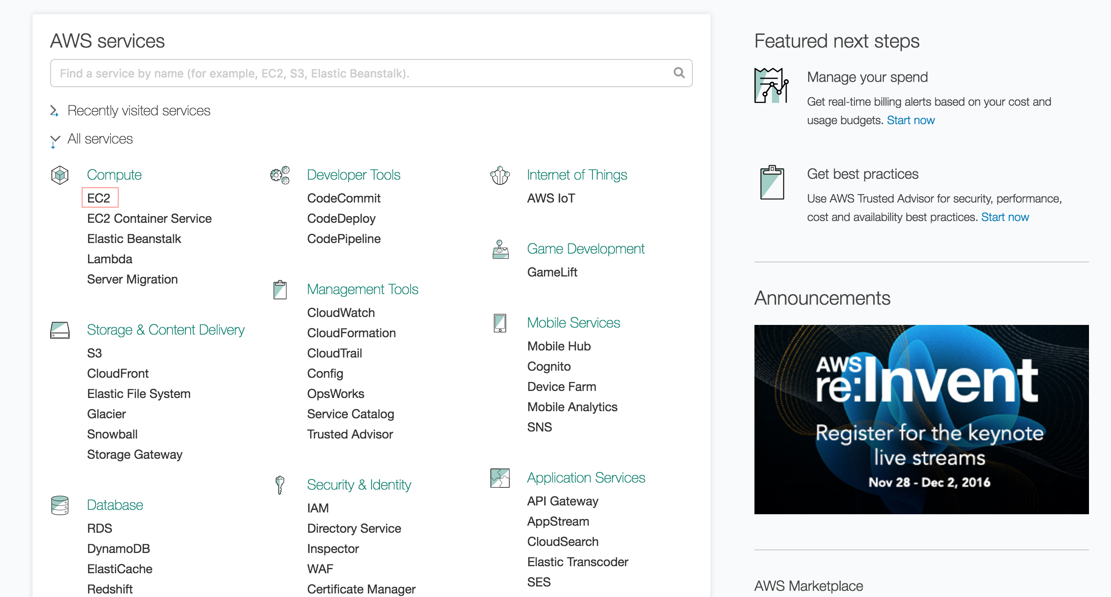Collapse the All services section
The image size is (1111, 597).
click(x=92, y=139)
